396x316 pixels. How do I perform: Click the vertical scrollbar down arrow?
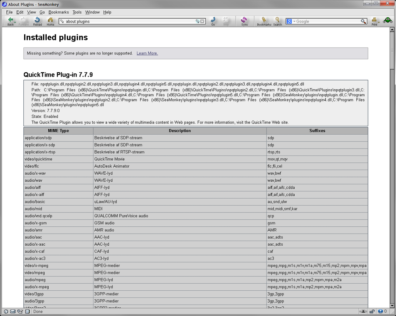click(x=392, y=306)
